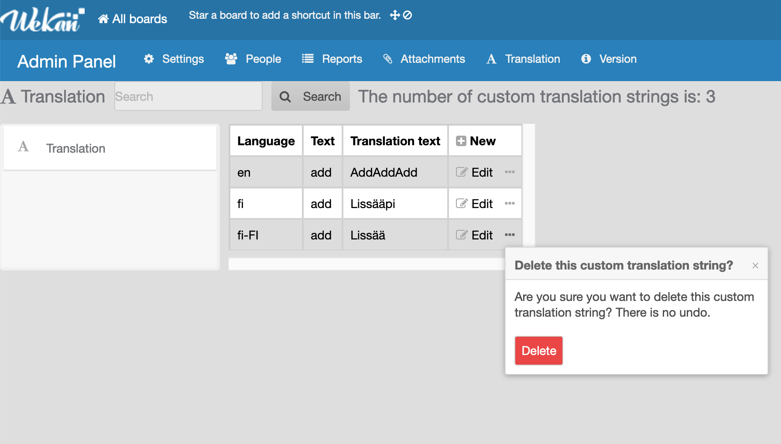Select Translation in the left sidebar
The height and width of the screenshot is (444, 781).
75,148
